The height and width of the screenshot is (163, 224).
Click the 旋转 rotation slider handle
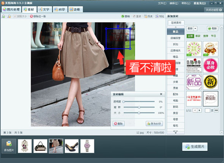[139, 107]
